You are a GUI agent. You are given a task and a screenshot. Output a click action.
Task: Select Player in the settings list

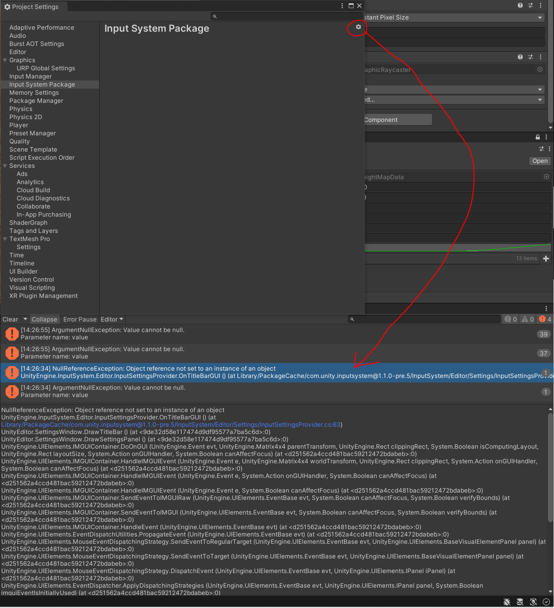tap(19, 125)
